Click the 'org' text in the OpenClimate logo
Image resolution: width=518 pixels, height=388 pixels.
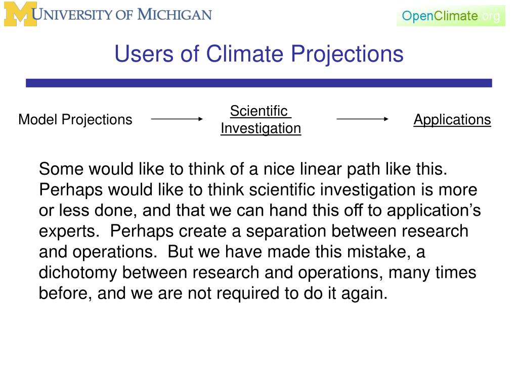pyautogui.click(x=491, y=16)
